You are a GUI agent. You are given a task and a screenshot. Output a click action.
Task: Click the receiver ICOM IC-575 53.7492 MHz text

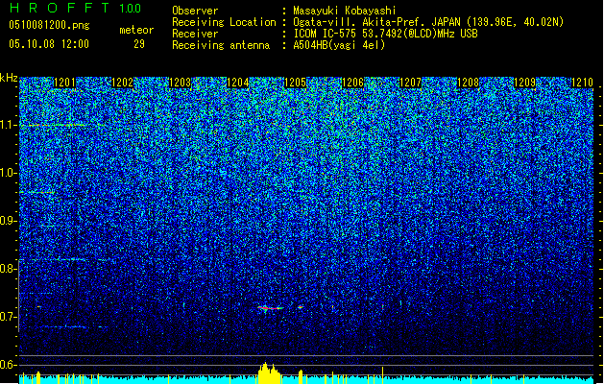[385, 34]
